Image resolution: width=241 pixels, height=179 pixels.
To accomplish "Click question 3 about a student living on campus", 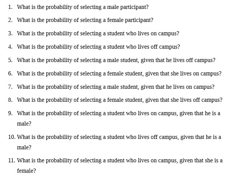I will [98, 33].
